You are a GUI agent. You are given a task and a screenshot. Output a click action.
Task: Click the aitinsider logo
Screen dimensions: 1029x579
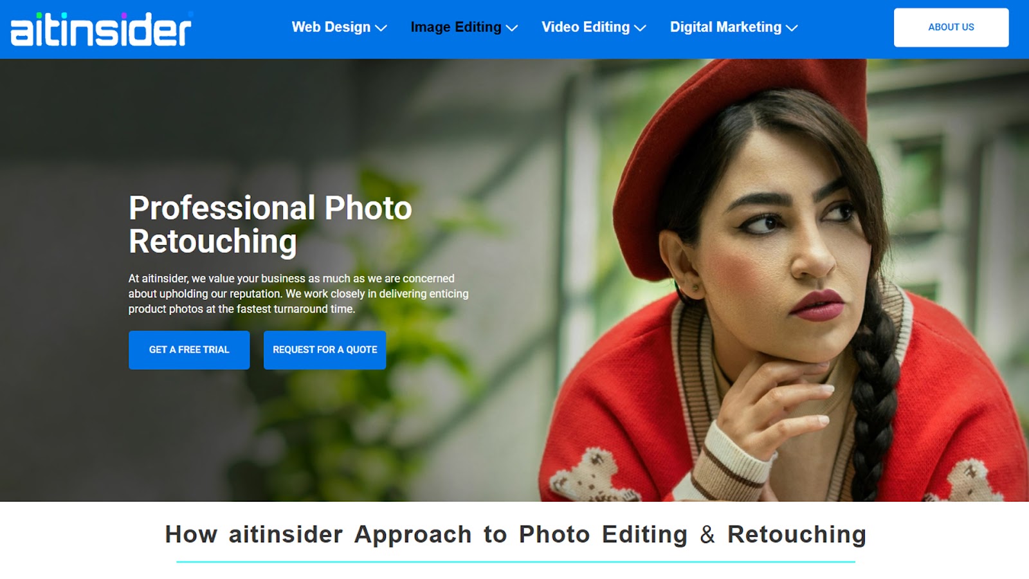click(102, 29)
